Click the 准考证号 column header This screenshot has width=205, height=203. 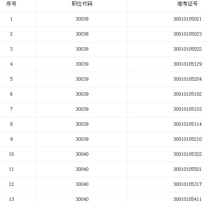tap(187, 4)
